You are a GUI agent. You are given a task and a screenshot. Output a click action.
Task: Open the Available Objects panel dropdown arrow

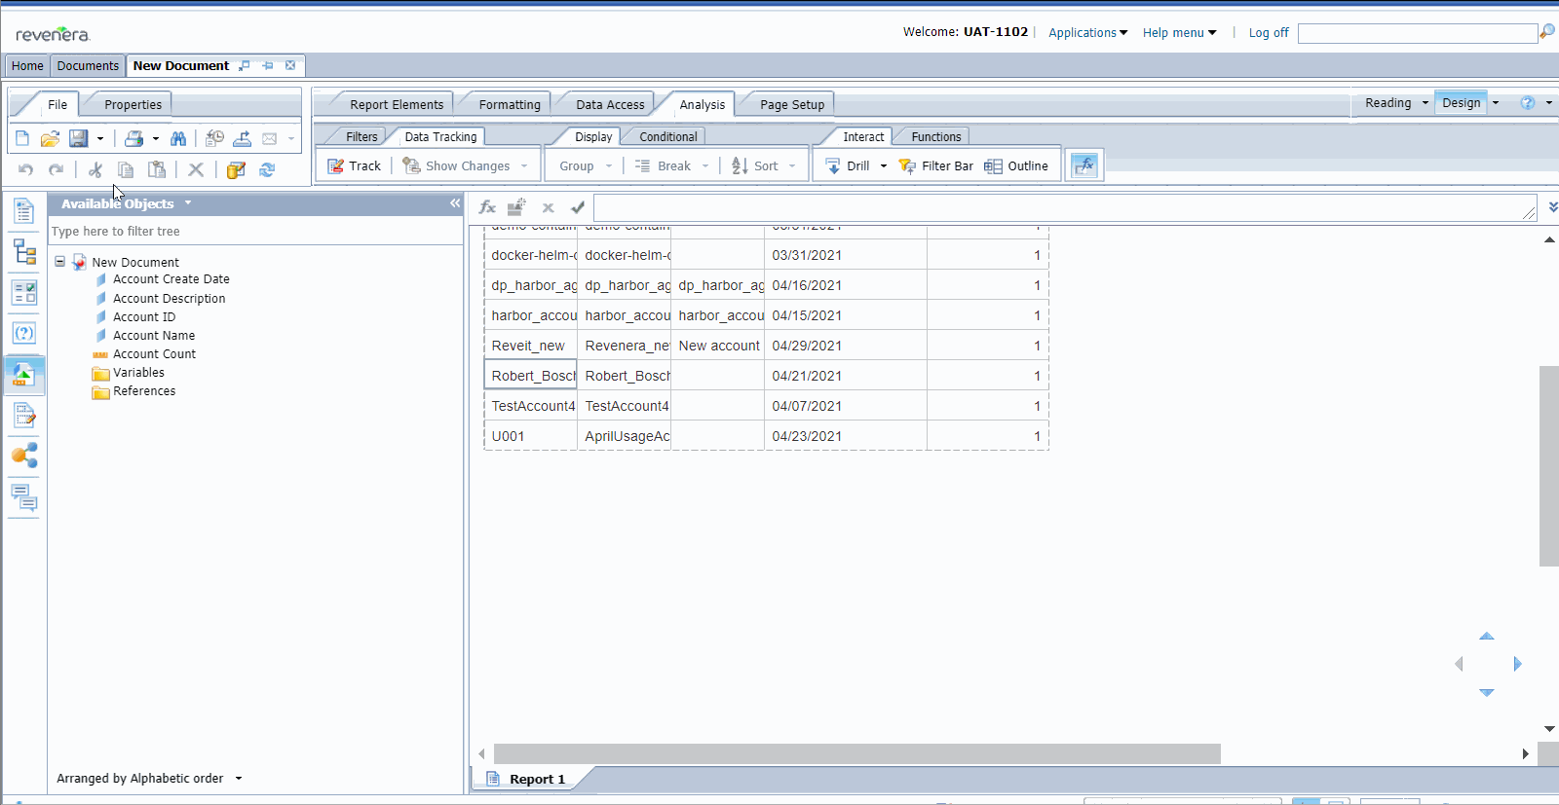point(188,202)
